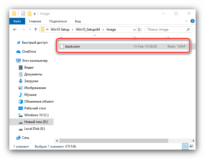
Task: Click the horizontal scrollbar left arrow
Action: 57,141
